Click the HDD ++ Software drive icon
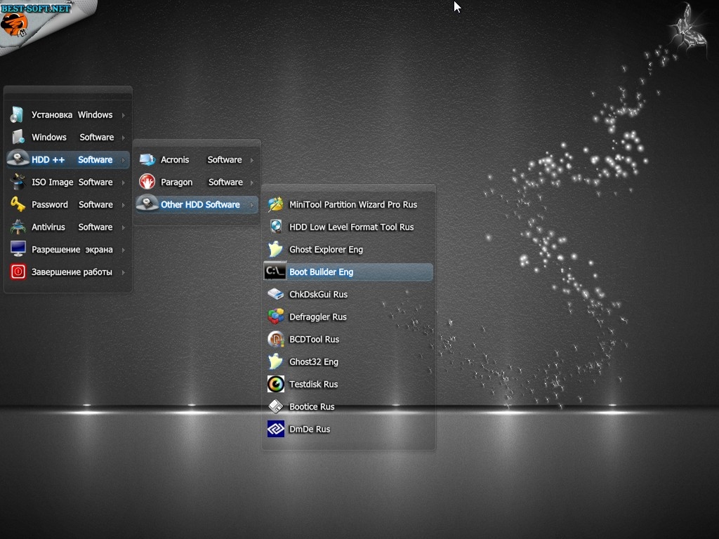 [x=18, y=159]
